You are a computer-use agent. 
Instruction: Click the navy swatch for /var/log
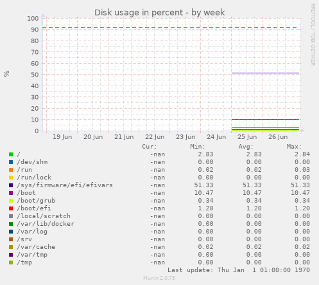click(11, 232)
